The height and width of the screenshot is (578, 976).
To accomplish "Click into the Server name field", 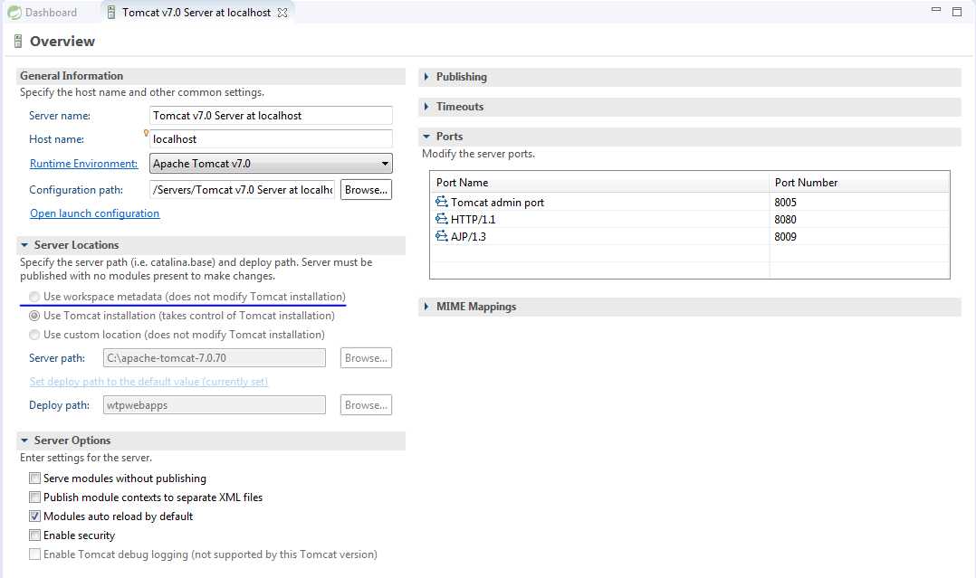I will click(271, 116).
